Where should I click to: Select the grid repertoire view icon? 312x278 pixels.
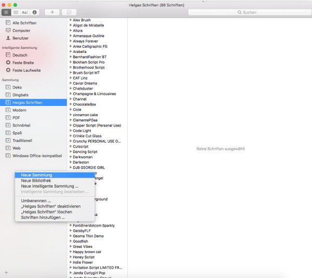click(16, 12)
